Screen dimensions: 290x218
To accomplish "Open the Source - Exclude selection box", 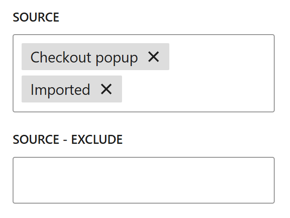I will (x=143, y=180).
